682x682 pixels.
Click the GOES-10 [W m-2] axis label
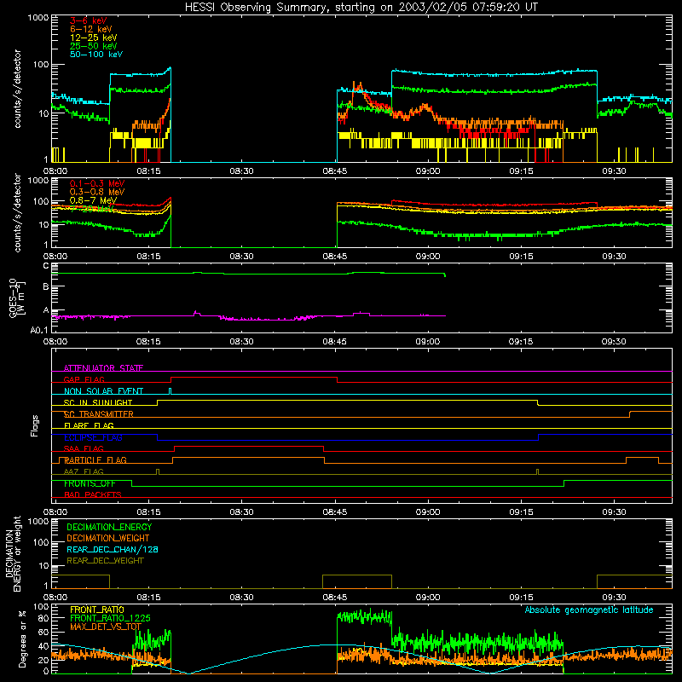[16, 298]
